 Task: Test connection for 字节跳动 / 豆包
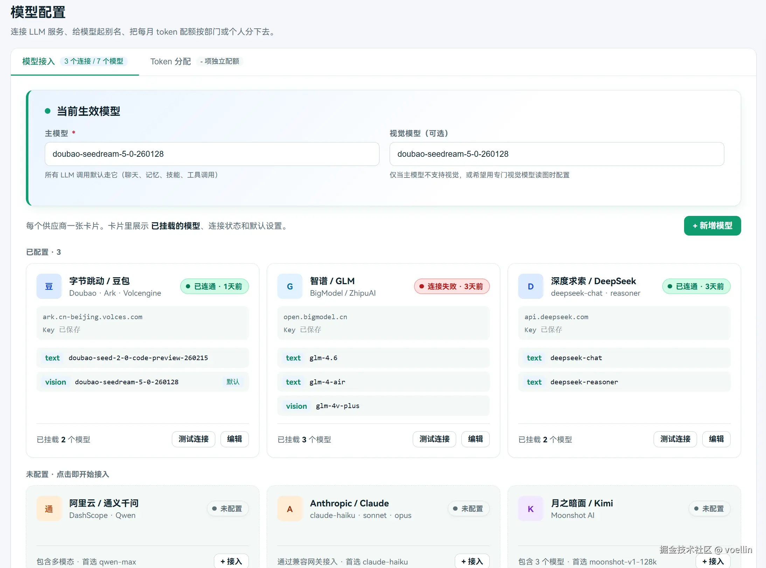[194, 439]
